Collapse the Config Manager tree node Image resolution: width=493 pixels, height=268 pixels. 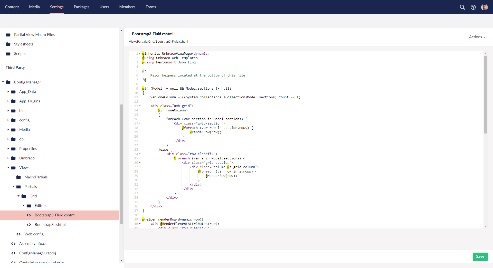click(3, 82)
